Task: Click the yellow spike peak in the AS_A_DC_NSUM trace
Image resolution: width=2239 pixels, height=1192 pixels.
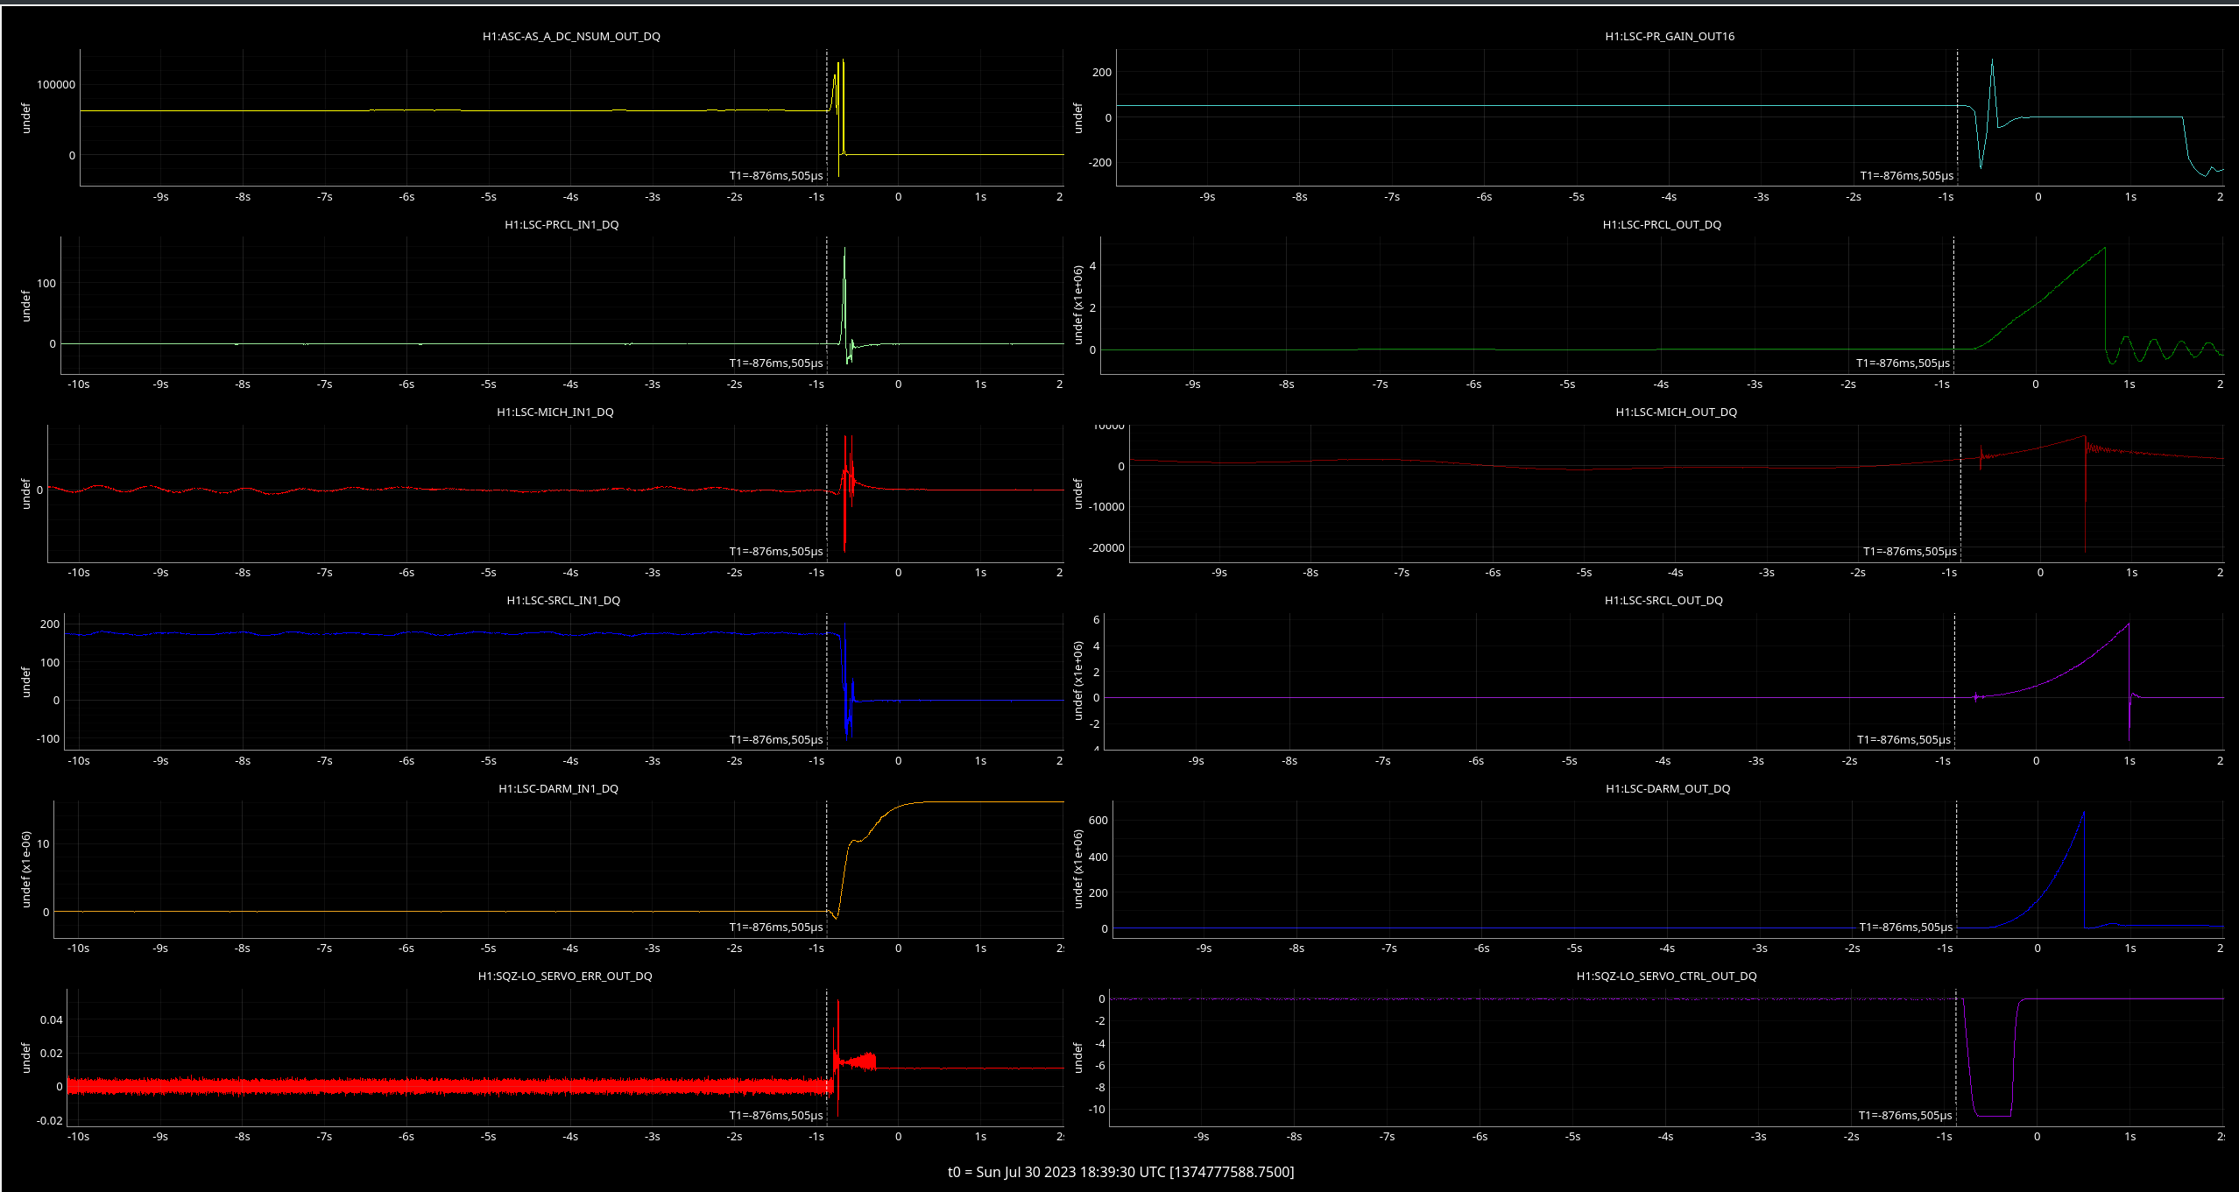Action: tap(843, 61)
